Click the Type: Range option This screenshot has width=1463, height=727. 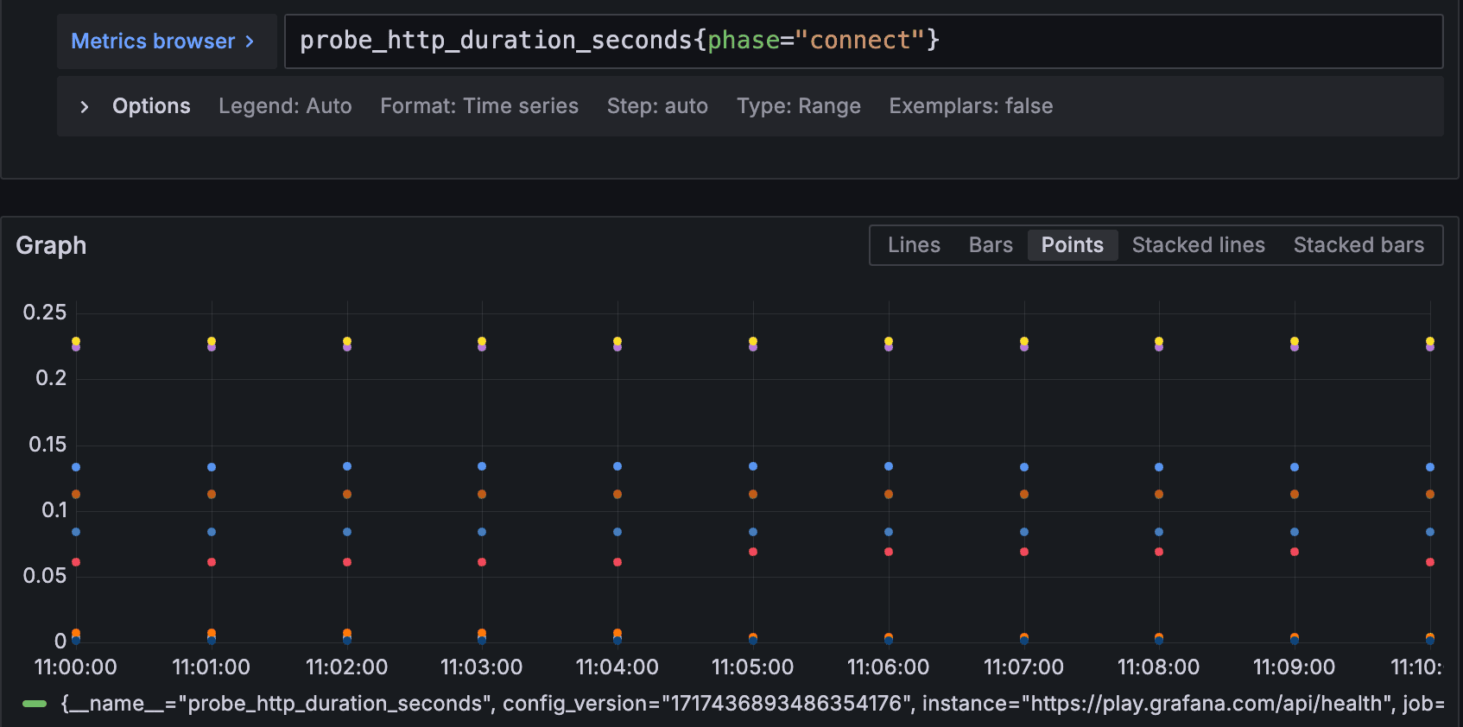[x=798, y=106]
